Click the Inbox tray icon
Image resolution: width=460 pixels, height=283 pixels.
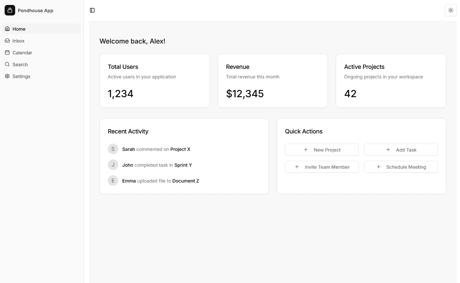7,41
